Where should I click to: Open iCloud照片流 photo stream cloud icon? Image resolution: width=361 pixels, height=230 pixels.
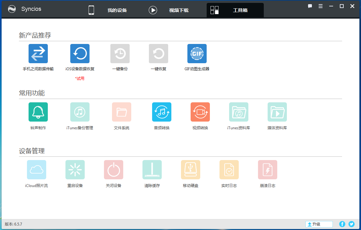coord(37,170)
